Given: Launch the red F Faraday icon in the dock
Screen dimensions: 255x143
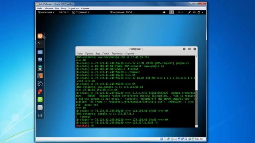Looking at the screenshot, I should pos(40,92).
